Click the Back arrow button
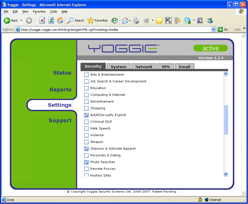248x204 pixels. point(7,20)
